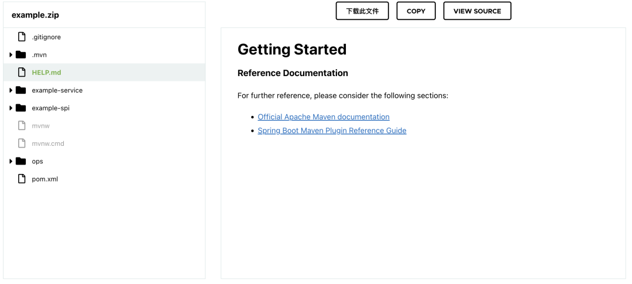The image size is (632, 284).
Task: Select pom.xml in the file tree
Action: [x=44, y=179]
